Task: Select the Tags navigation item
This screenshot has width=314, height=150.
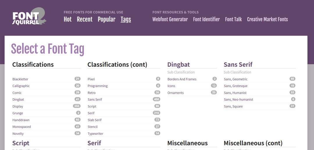Action: [126, 19]
